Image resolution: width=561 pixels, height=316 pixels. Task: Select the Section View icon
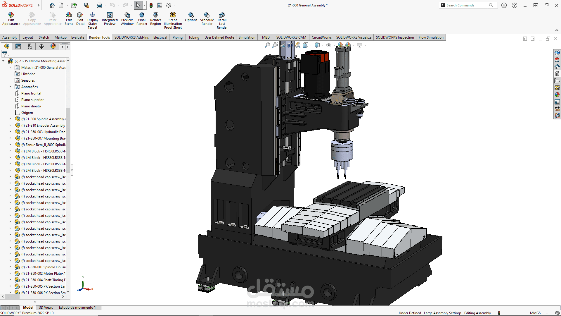(290, 45)
